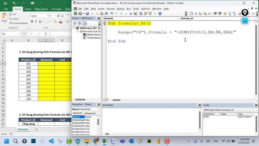
Task: Open the (General) object dropdown
Action: (177, 18)
